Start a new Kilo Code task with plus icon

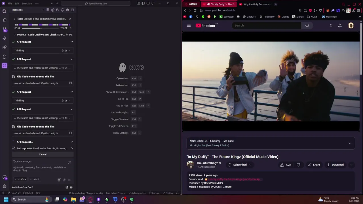[x=43, y=10]
